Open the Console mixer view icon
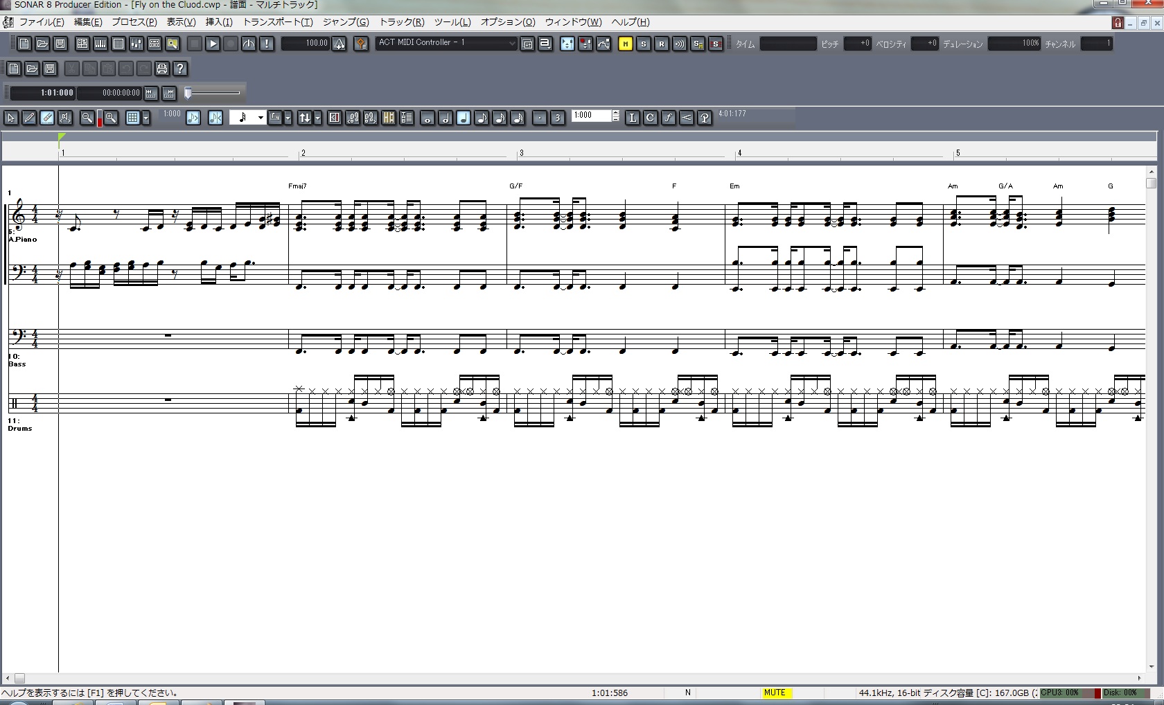 (136, 44)
